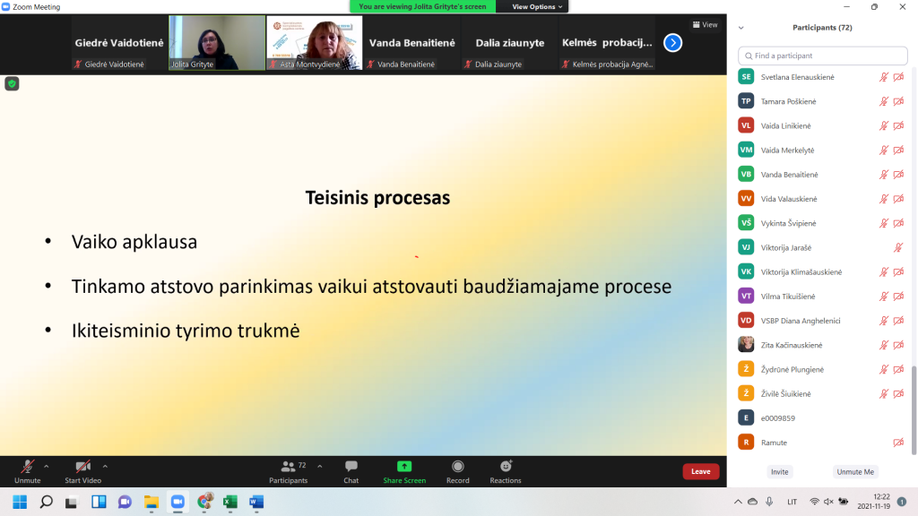Click system tray volume icon
This screenshot has height=516, width=918.
tap(828, 502)
